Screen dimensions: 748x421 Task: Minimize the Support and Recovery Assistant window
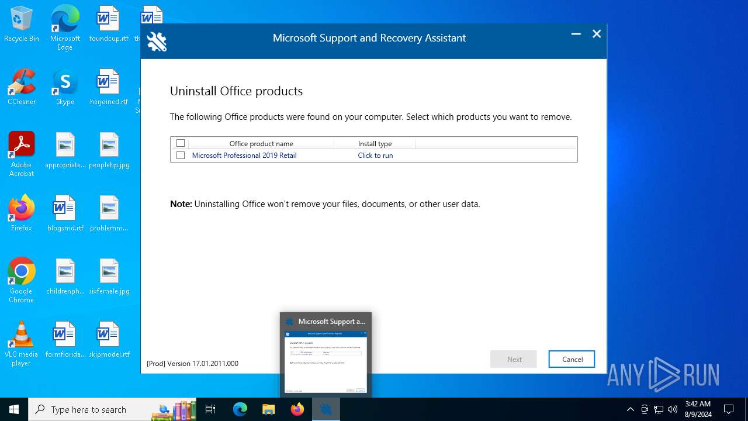click(576, 34)
